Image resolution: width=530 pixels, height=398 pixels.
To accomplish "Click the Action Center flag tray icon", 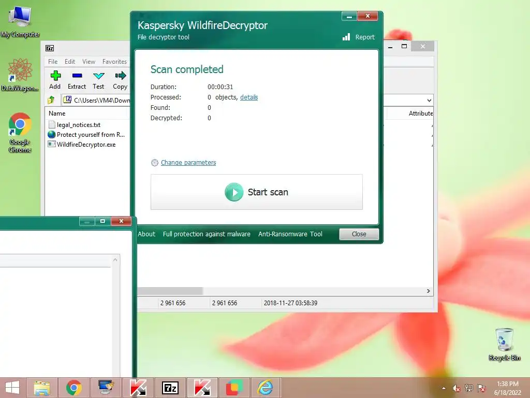I will point(481,388).
